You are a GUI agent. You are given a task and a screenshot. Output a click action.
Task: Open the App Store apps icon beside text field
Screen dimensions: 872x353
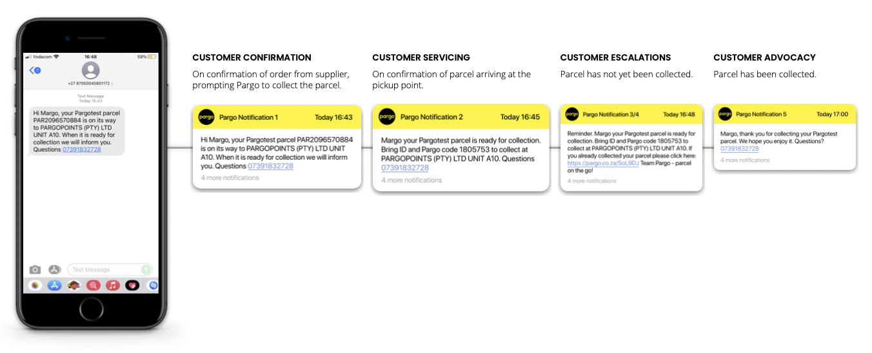click(55, 270)
